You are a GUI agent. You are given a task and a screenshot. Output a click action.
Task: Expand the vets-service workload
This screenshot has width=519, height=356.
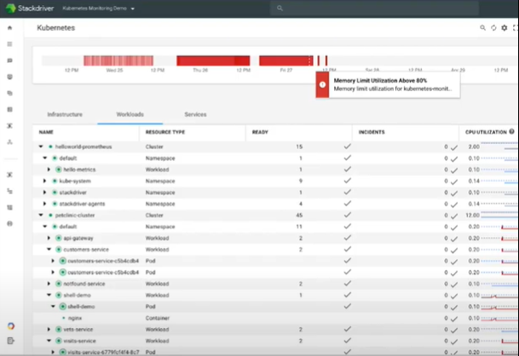[49, 330]
